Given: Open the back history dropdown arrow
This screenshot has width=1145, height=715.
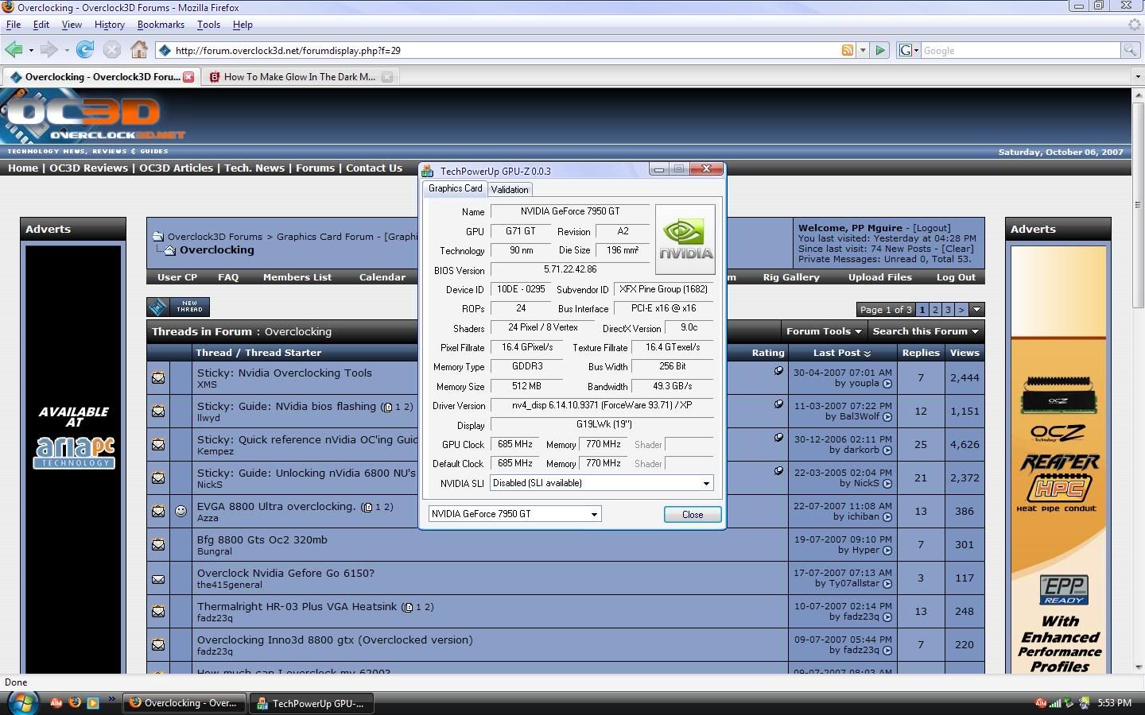Looking at the screenshot, I should [x=31, y=50].
